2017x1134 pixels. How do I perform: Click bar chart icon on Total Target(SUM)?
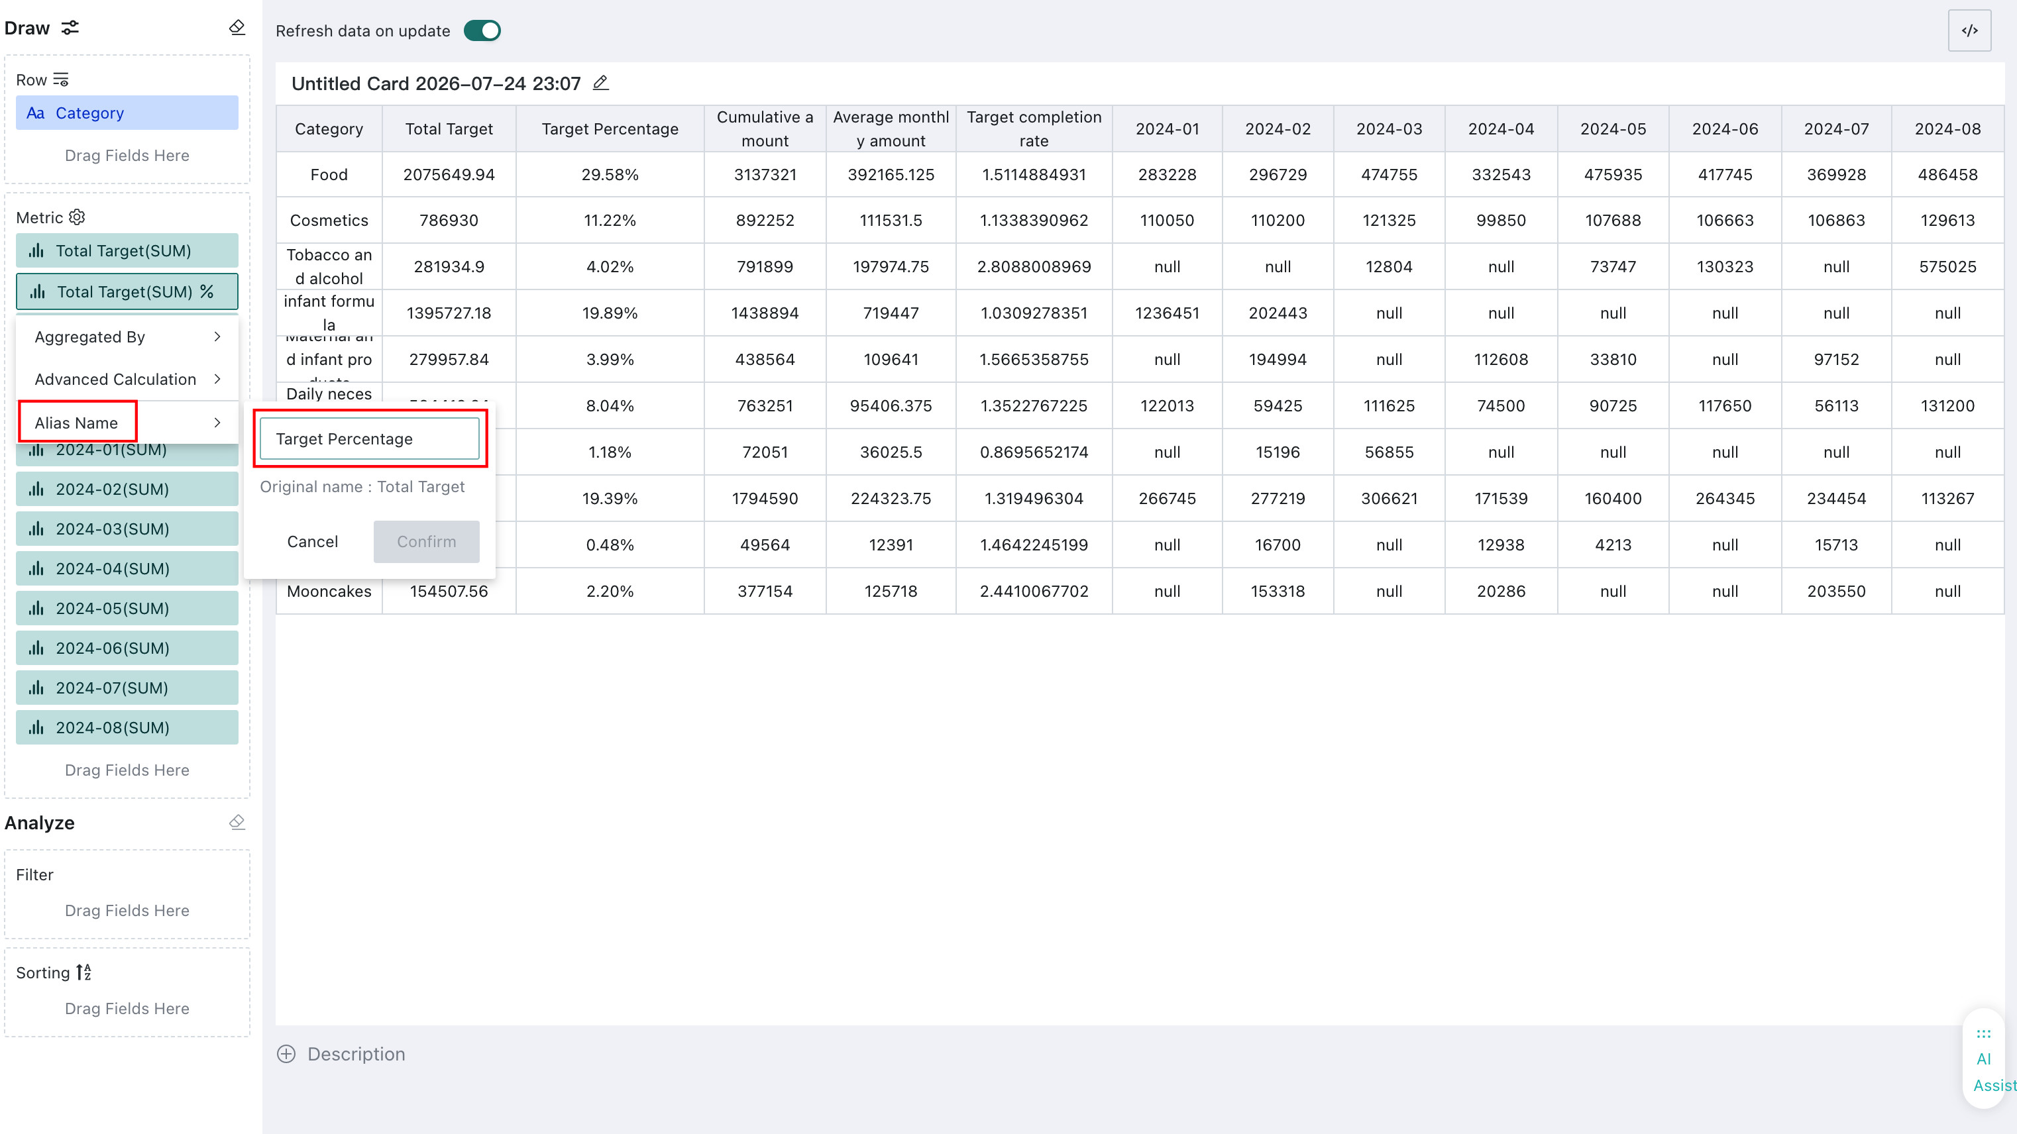36,250
